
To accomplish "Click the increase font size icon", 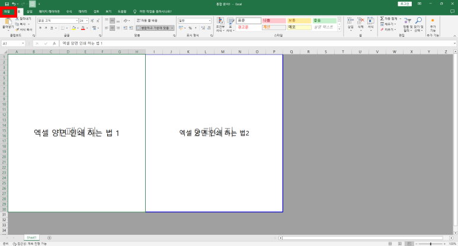I will pos(92,21).
